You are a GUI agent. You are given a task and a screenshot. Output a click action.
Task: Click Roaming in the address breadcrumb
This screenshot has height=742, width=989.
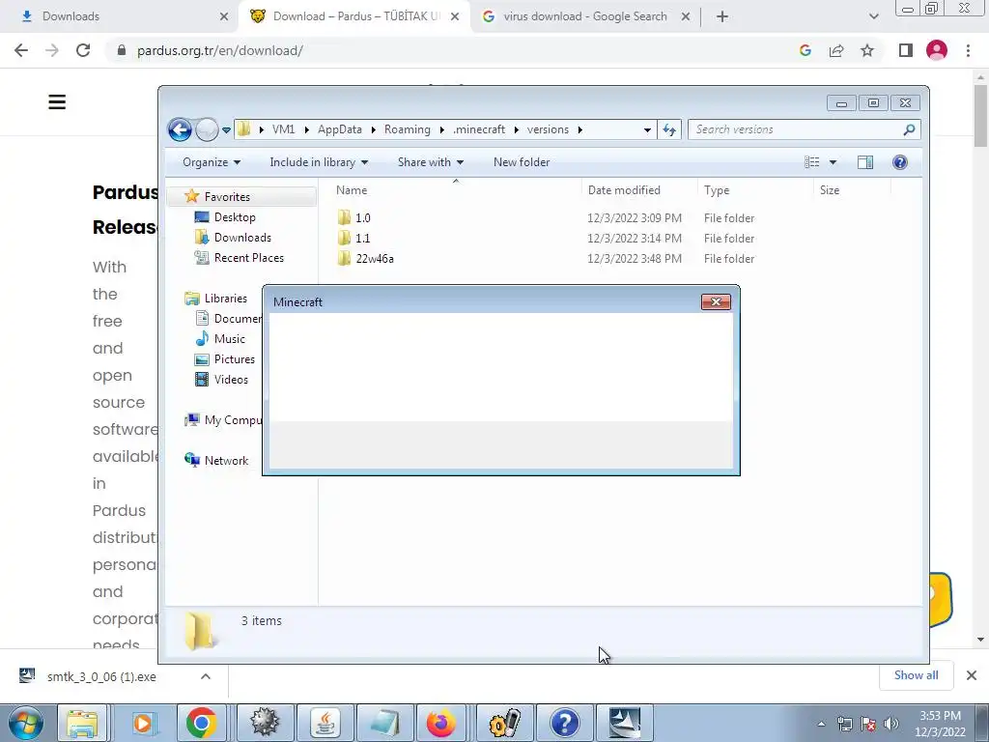click(x=407, y=129)
